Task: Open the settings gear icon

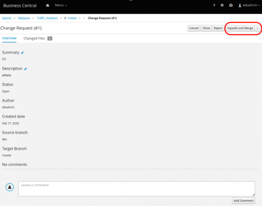Action: tap(222, 6)
